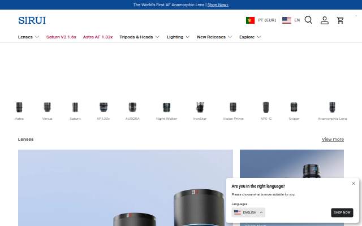This screenshot has width=362, height=226.
Task: Click the Lenses section heading
Action: coord(25,140)
